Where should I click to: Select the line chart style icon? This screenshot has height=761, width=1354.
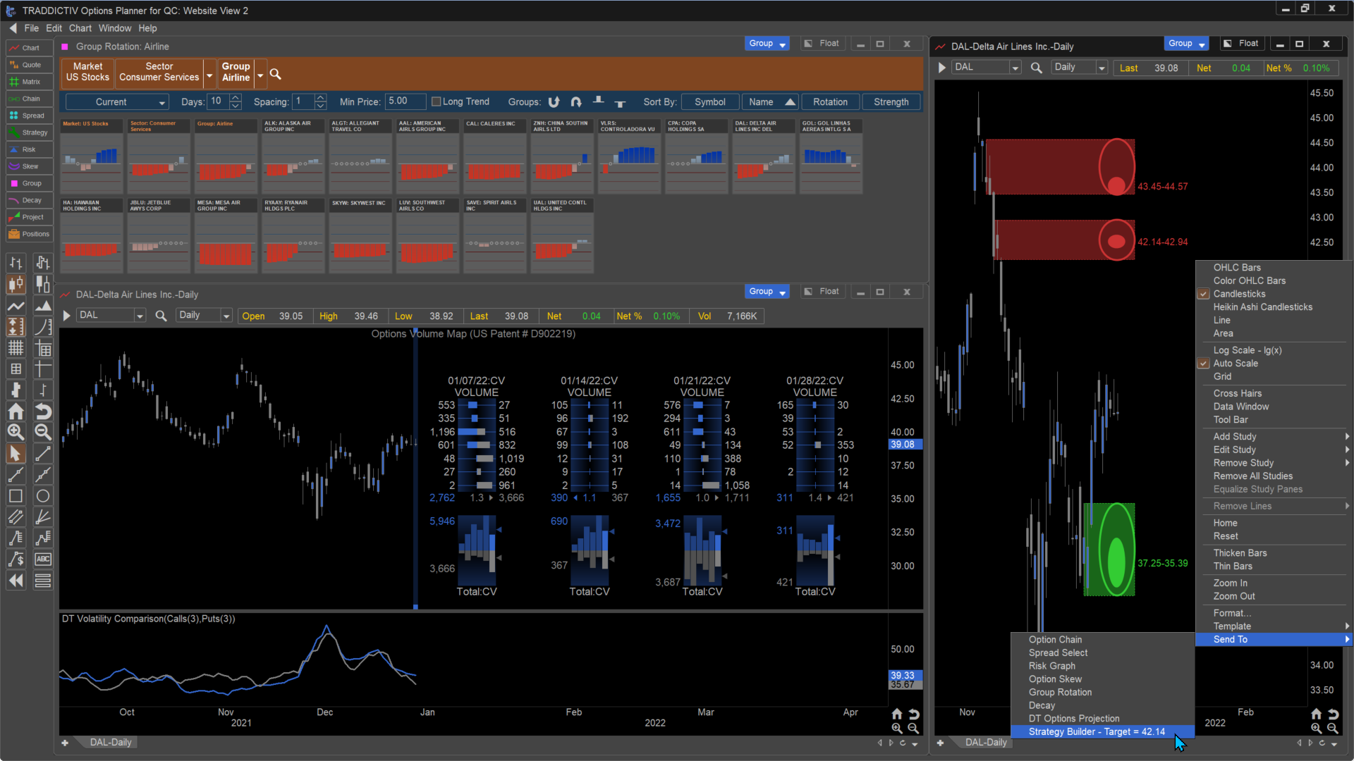(x=16, y=306)
